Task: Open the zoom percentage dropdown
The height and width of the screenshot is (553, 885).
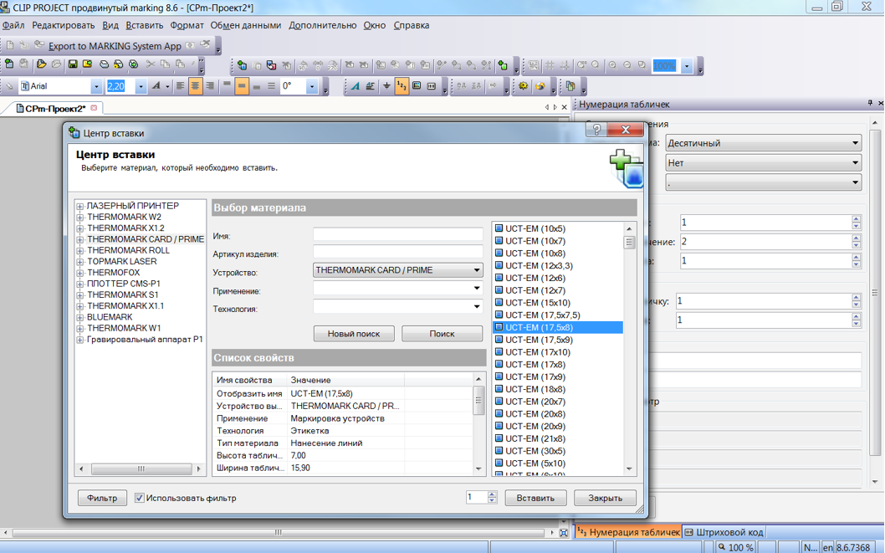Action: tap(686, 66)
